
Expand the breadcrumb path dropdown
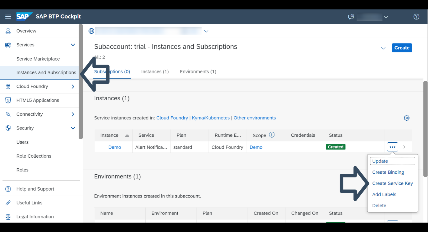pyautogui.click(x=206, y=31)
